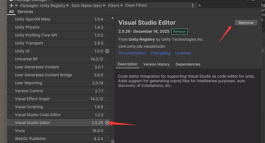This screenshot has width=265, height=143.
Task: Switch to the Dependencies tab
Action: (x=188, y=64)
